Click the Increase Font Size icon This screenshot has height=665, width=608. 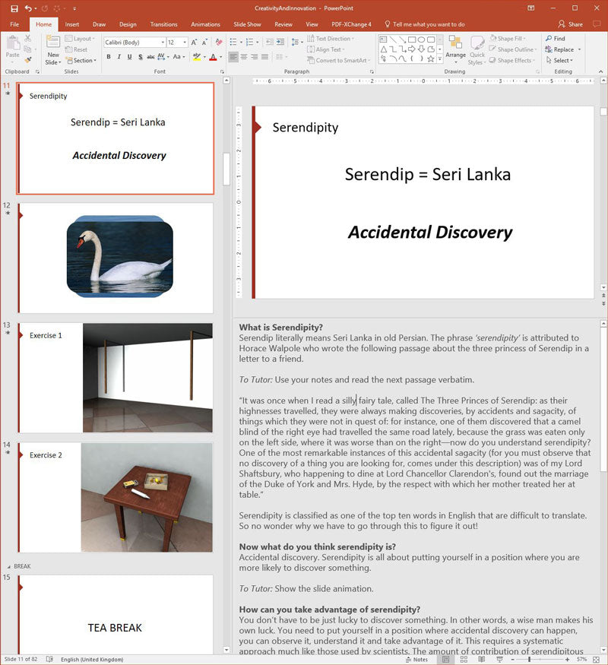pyautogui.click(x=194, y=43)
